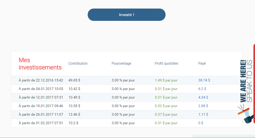Open the megaphone chat icon
Viewport: 255px width, 138px height.
pyautogui.click(x=245, y=114)
